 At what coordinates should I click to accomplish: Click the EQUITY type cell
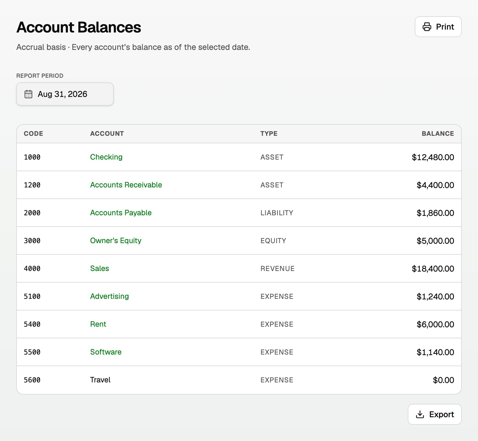(x=273, y=241)
